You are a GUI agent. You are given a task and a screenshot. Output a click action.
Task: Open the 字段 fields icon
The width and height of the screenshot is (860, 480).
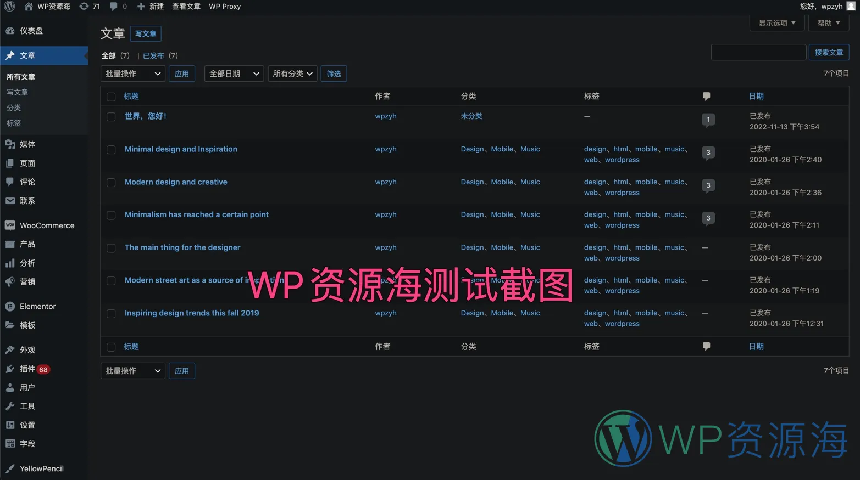click(x=10, y=443)
